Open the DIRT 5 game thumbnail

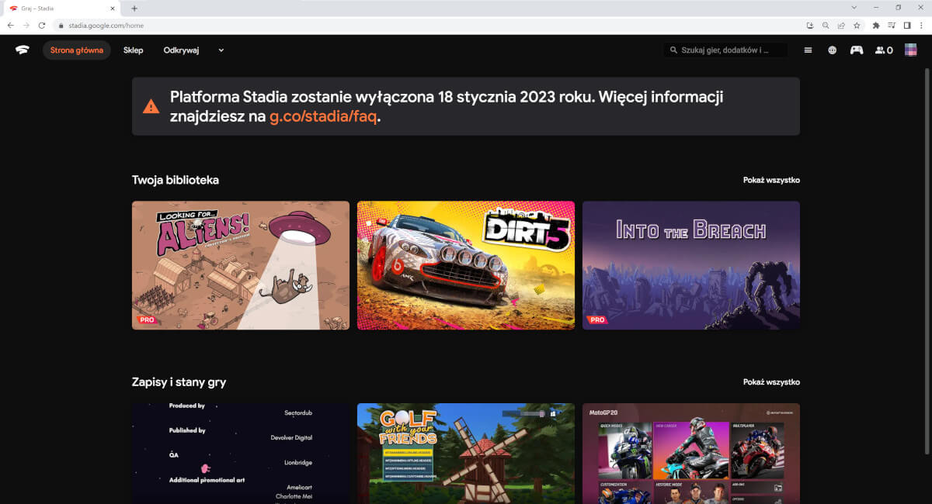point(465,265)
